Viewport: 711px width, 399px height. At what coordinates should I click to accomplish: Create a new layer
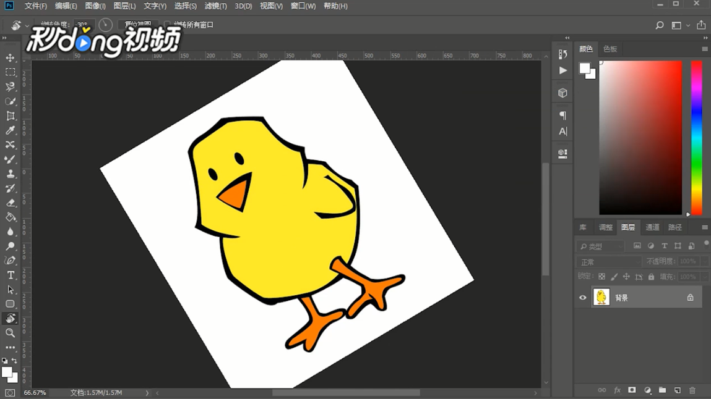(x=678, y=390)
